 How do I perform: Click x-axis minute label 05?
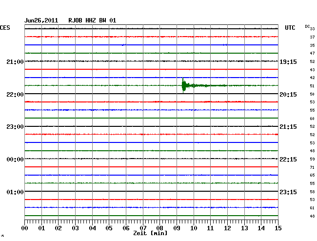click(x=109, y=228)
